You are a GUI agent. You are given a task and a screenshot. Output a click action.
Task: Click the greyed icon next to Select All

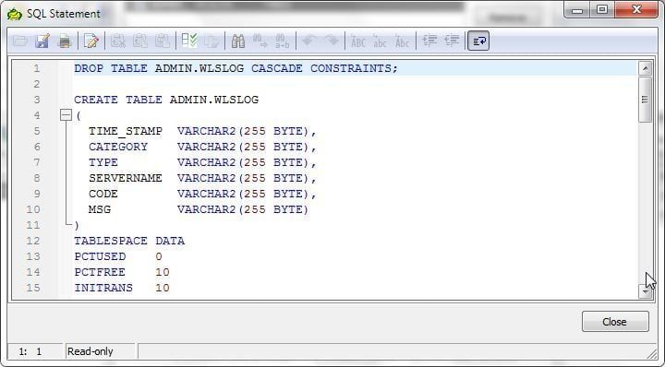(x=212, y=41)
